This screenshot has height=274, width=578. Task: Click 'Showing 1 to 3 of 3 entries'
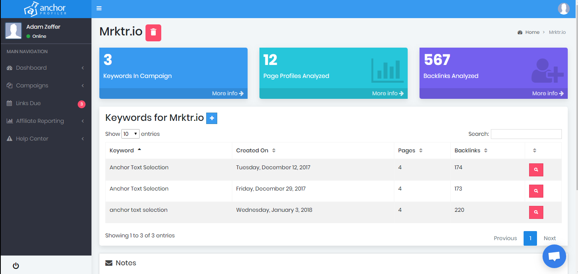pyautogui.click(x=140, y=235)
